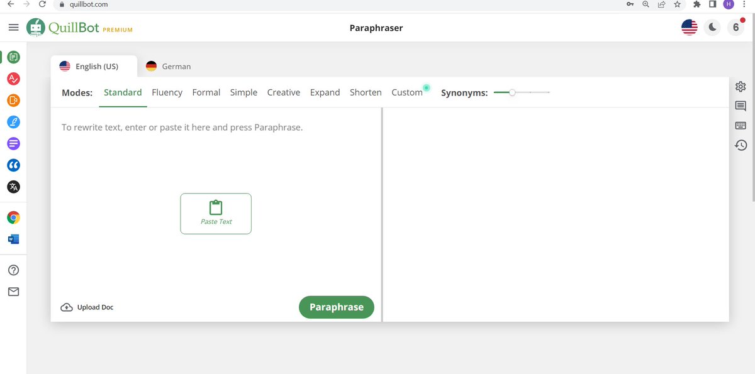Select the Creative mode
Image resolution: width=755 pixels, height=374 pixels.
pyautogui.click(x=284, y=92)
